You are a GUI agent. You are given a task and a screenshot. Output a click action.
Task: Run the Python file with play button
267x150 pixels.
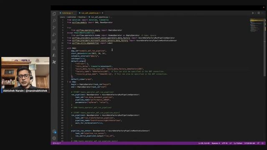(253, 13)
